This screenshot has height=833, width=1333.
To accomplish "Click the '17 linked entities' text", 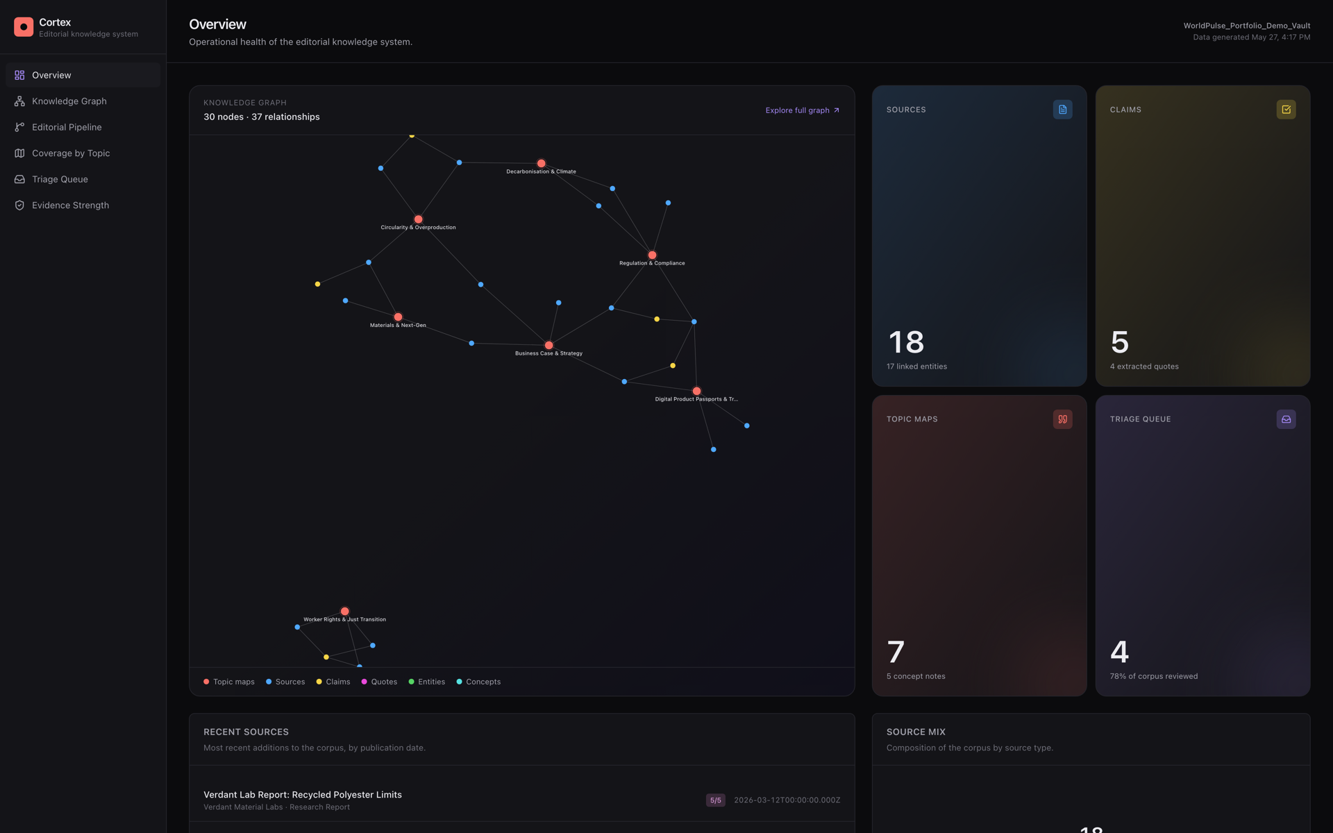I will click(916, 367).
